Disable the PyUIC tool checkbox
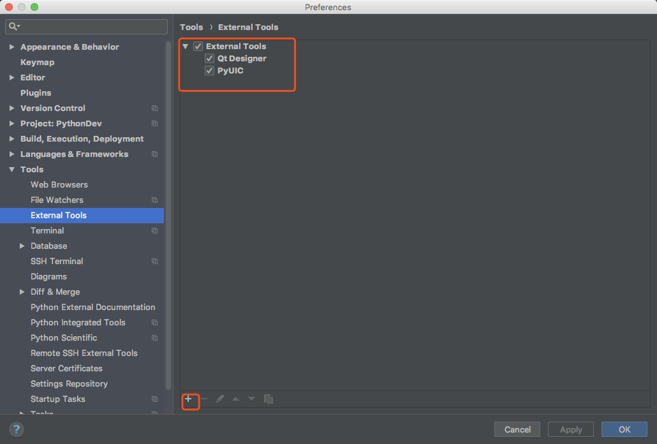The height and width of the screenshot is (444, 657). 209,70
